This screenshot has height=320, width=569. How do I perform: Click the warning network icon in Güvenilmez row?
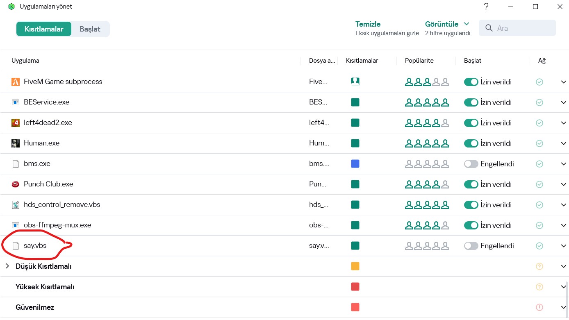click(539, 307)
